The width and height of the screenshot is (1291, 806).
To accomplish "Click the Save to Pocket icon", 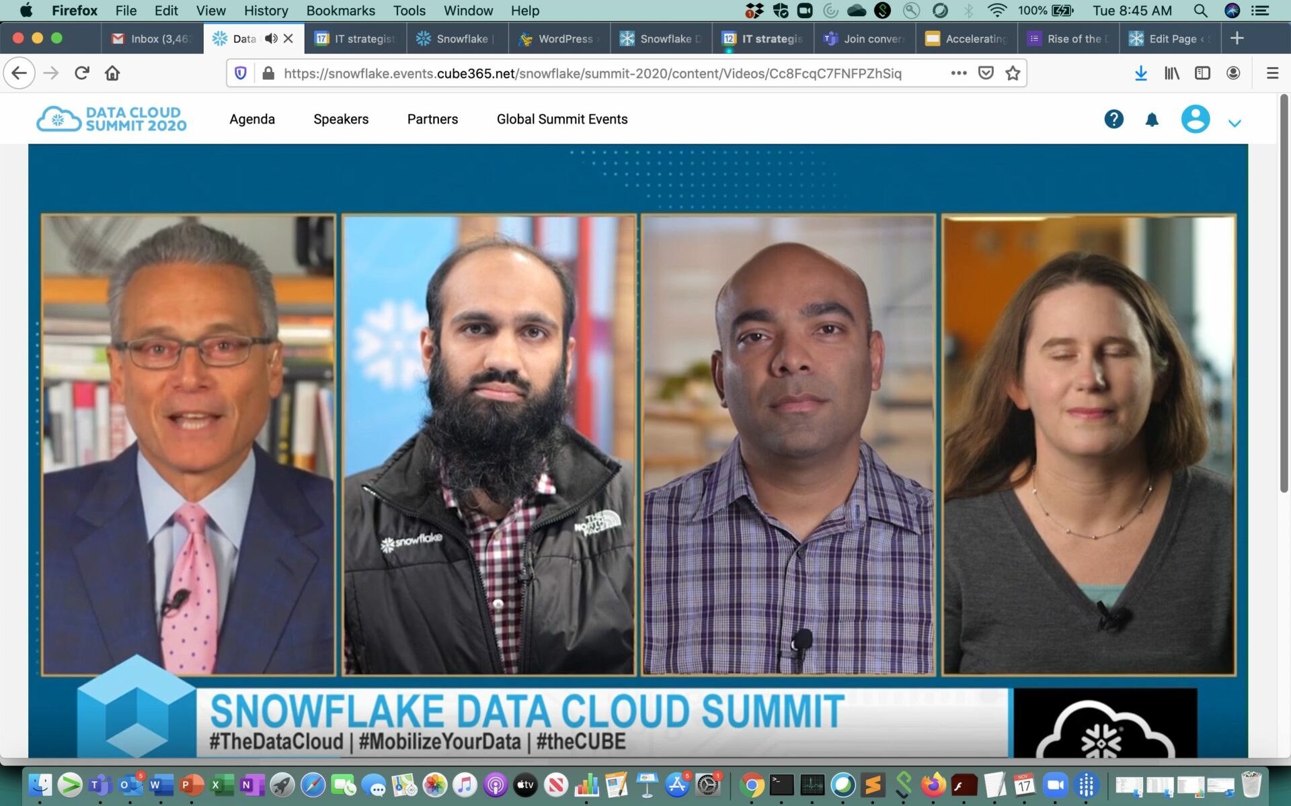I will tap(986, 73).
